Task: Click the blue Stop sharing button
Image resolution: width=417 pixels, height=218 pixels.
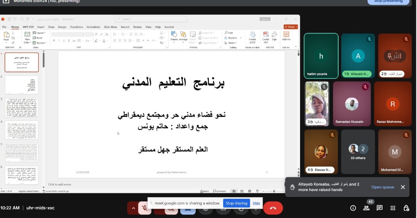Action: pos(236,203)
